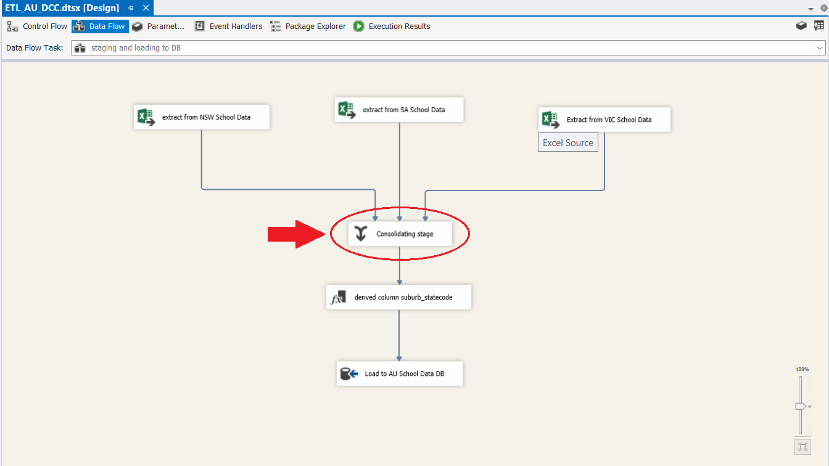Close the ETL_AU_DCC.dtsx design tab
This screenshot has width=829, height=466.
[146, 8]
